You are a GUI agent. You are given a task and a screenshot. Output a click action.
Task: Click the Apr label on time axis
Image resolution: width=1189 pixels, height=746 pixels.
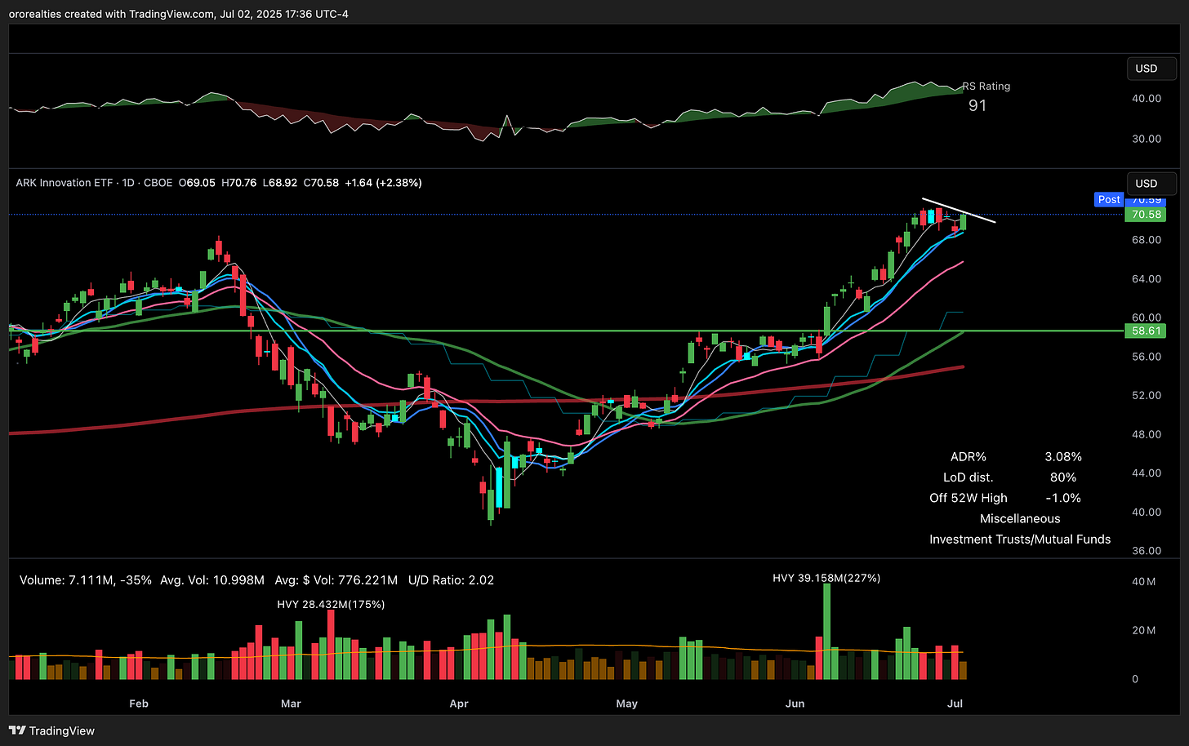(x=459, y=704)
